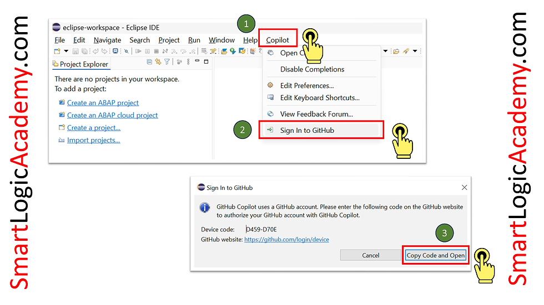
Task: Click the Copy Code and Open button
Action: (435, 255)
